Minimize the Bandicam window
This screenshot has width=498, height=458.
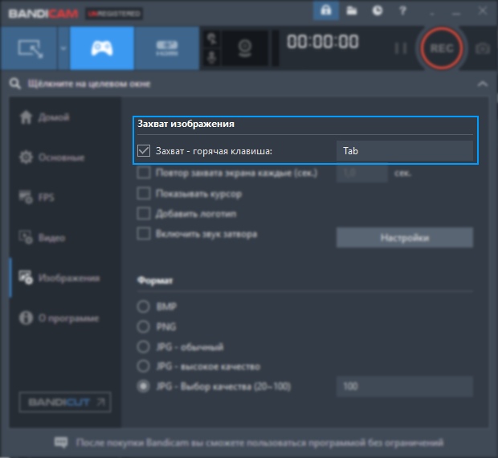[456, 13]
